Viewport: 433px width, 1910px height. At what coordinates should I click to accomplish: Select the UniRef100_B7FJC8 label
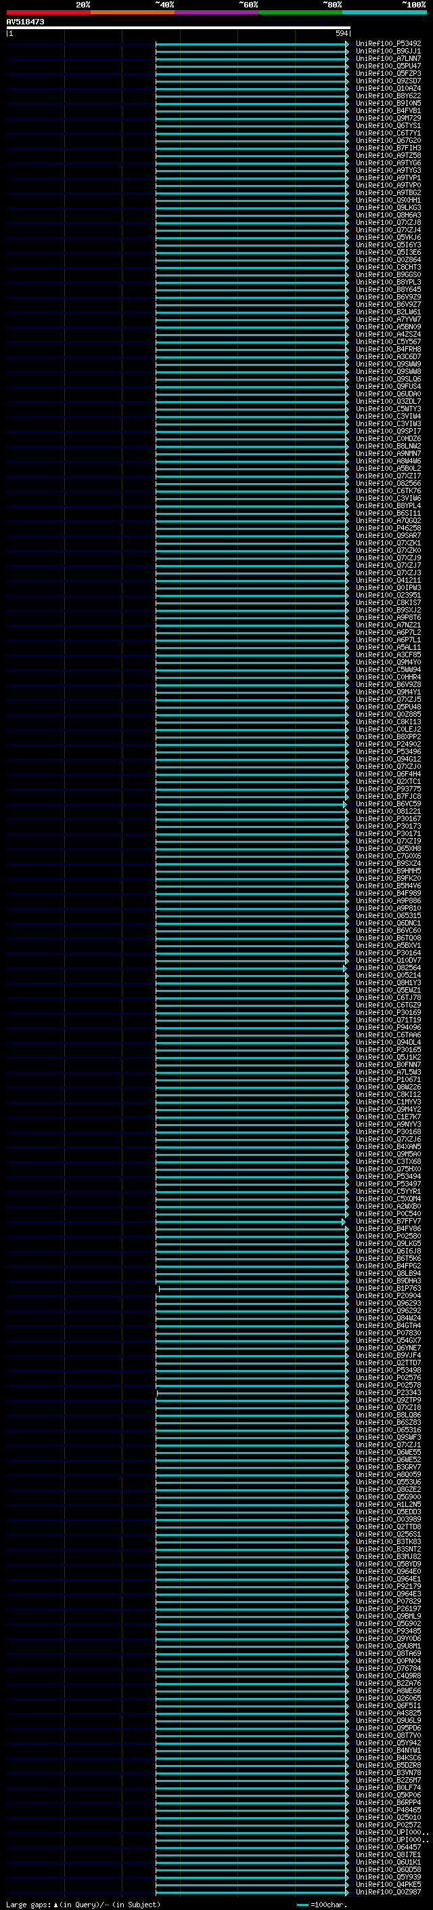(x=388, y=797)
